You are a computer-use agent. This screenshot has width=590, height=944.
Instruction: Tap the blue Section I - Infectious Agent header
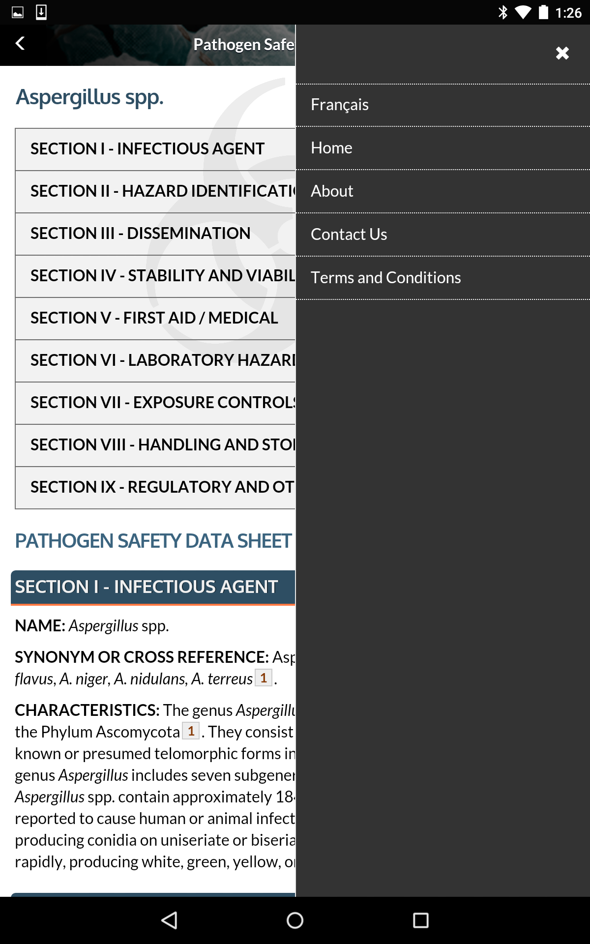coord(153,588)
